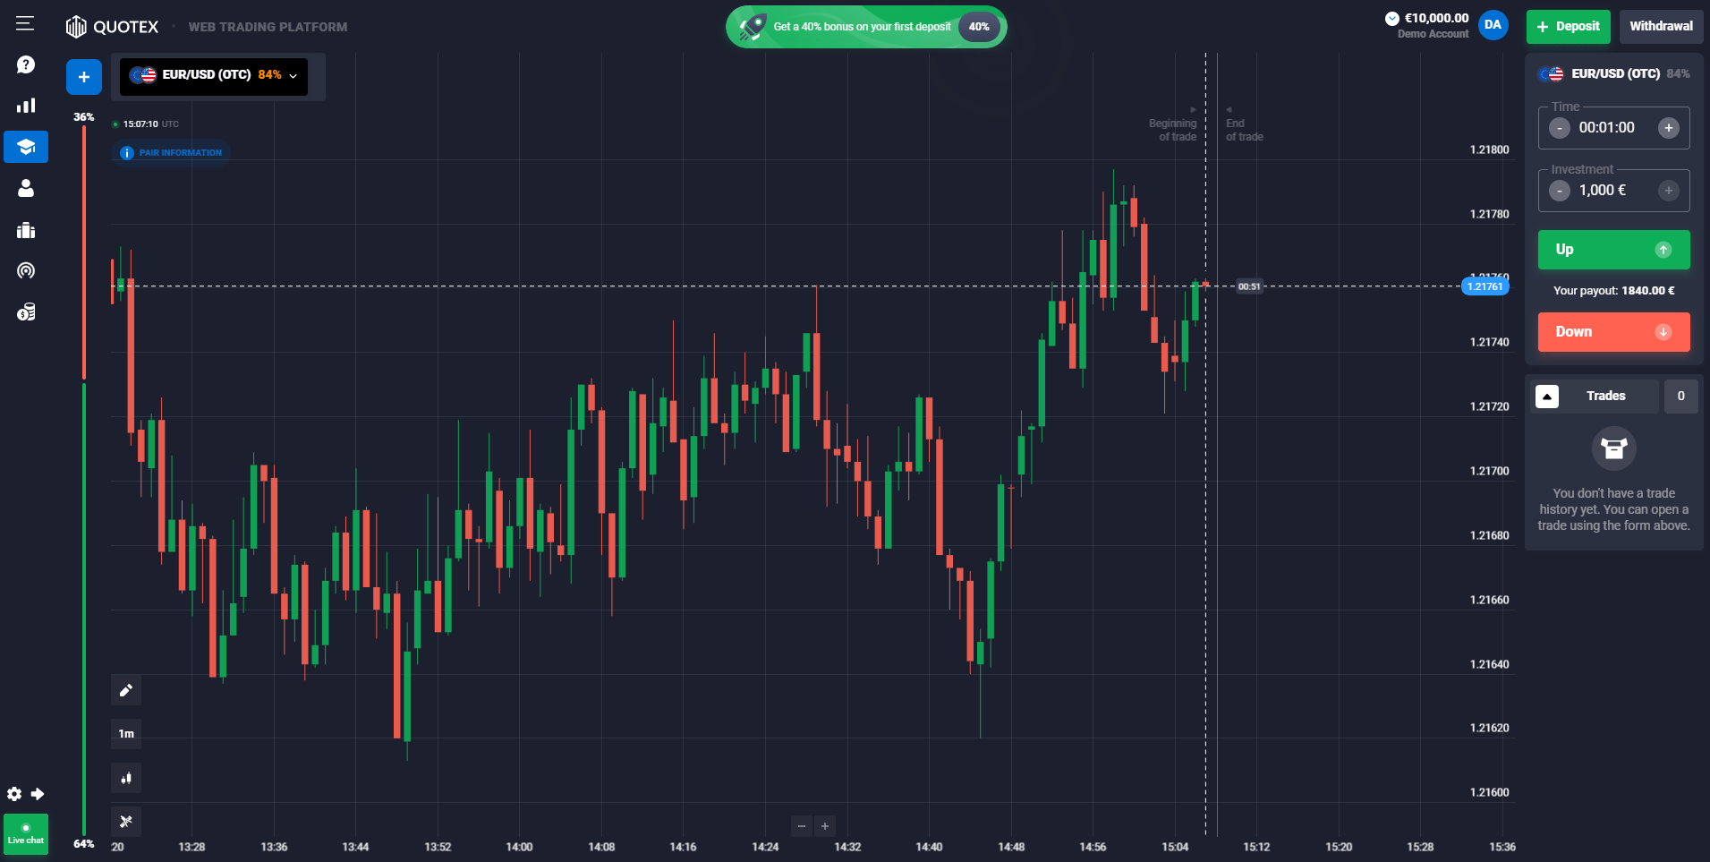Image resolution: width=1710 pixels, height=862 pixels.
Task: Click the green Up trade button
Action: click(x=1612, y=250)
